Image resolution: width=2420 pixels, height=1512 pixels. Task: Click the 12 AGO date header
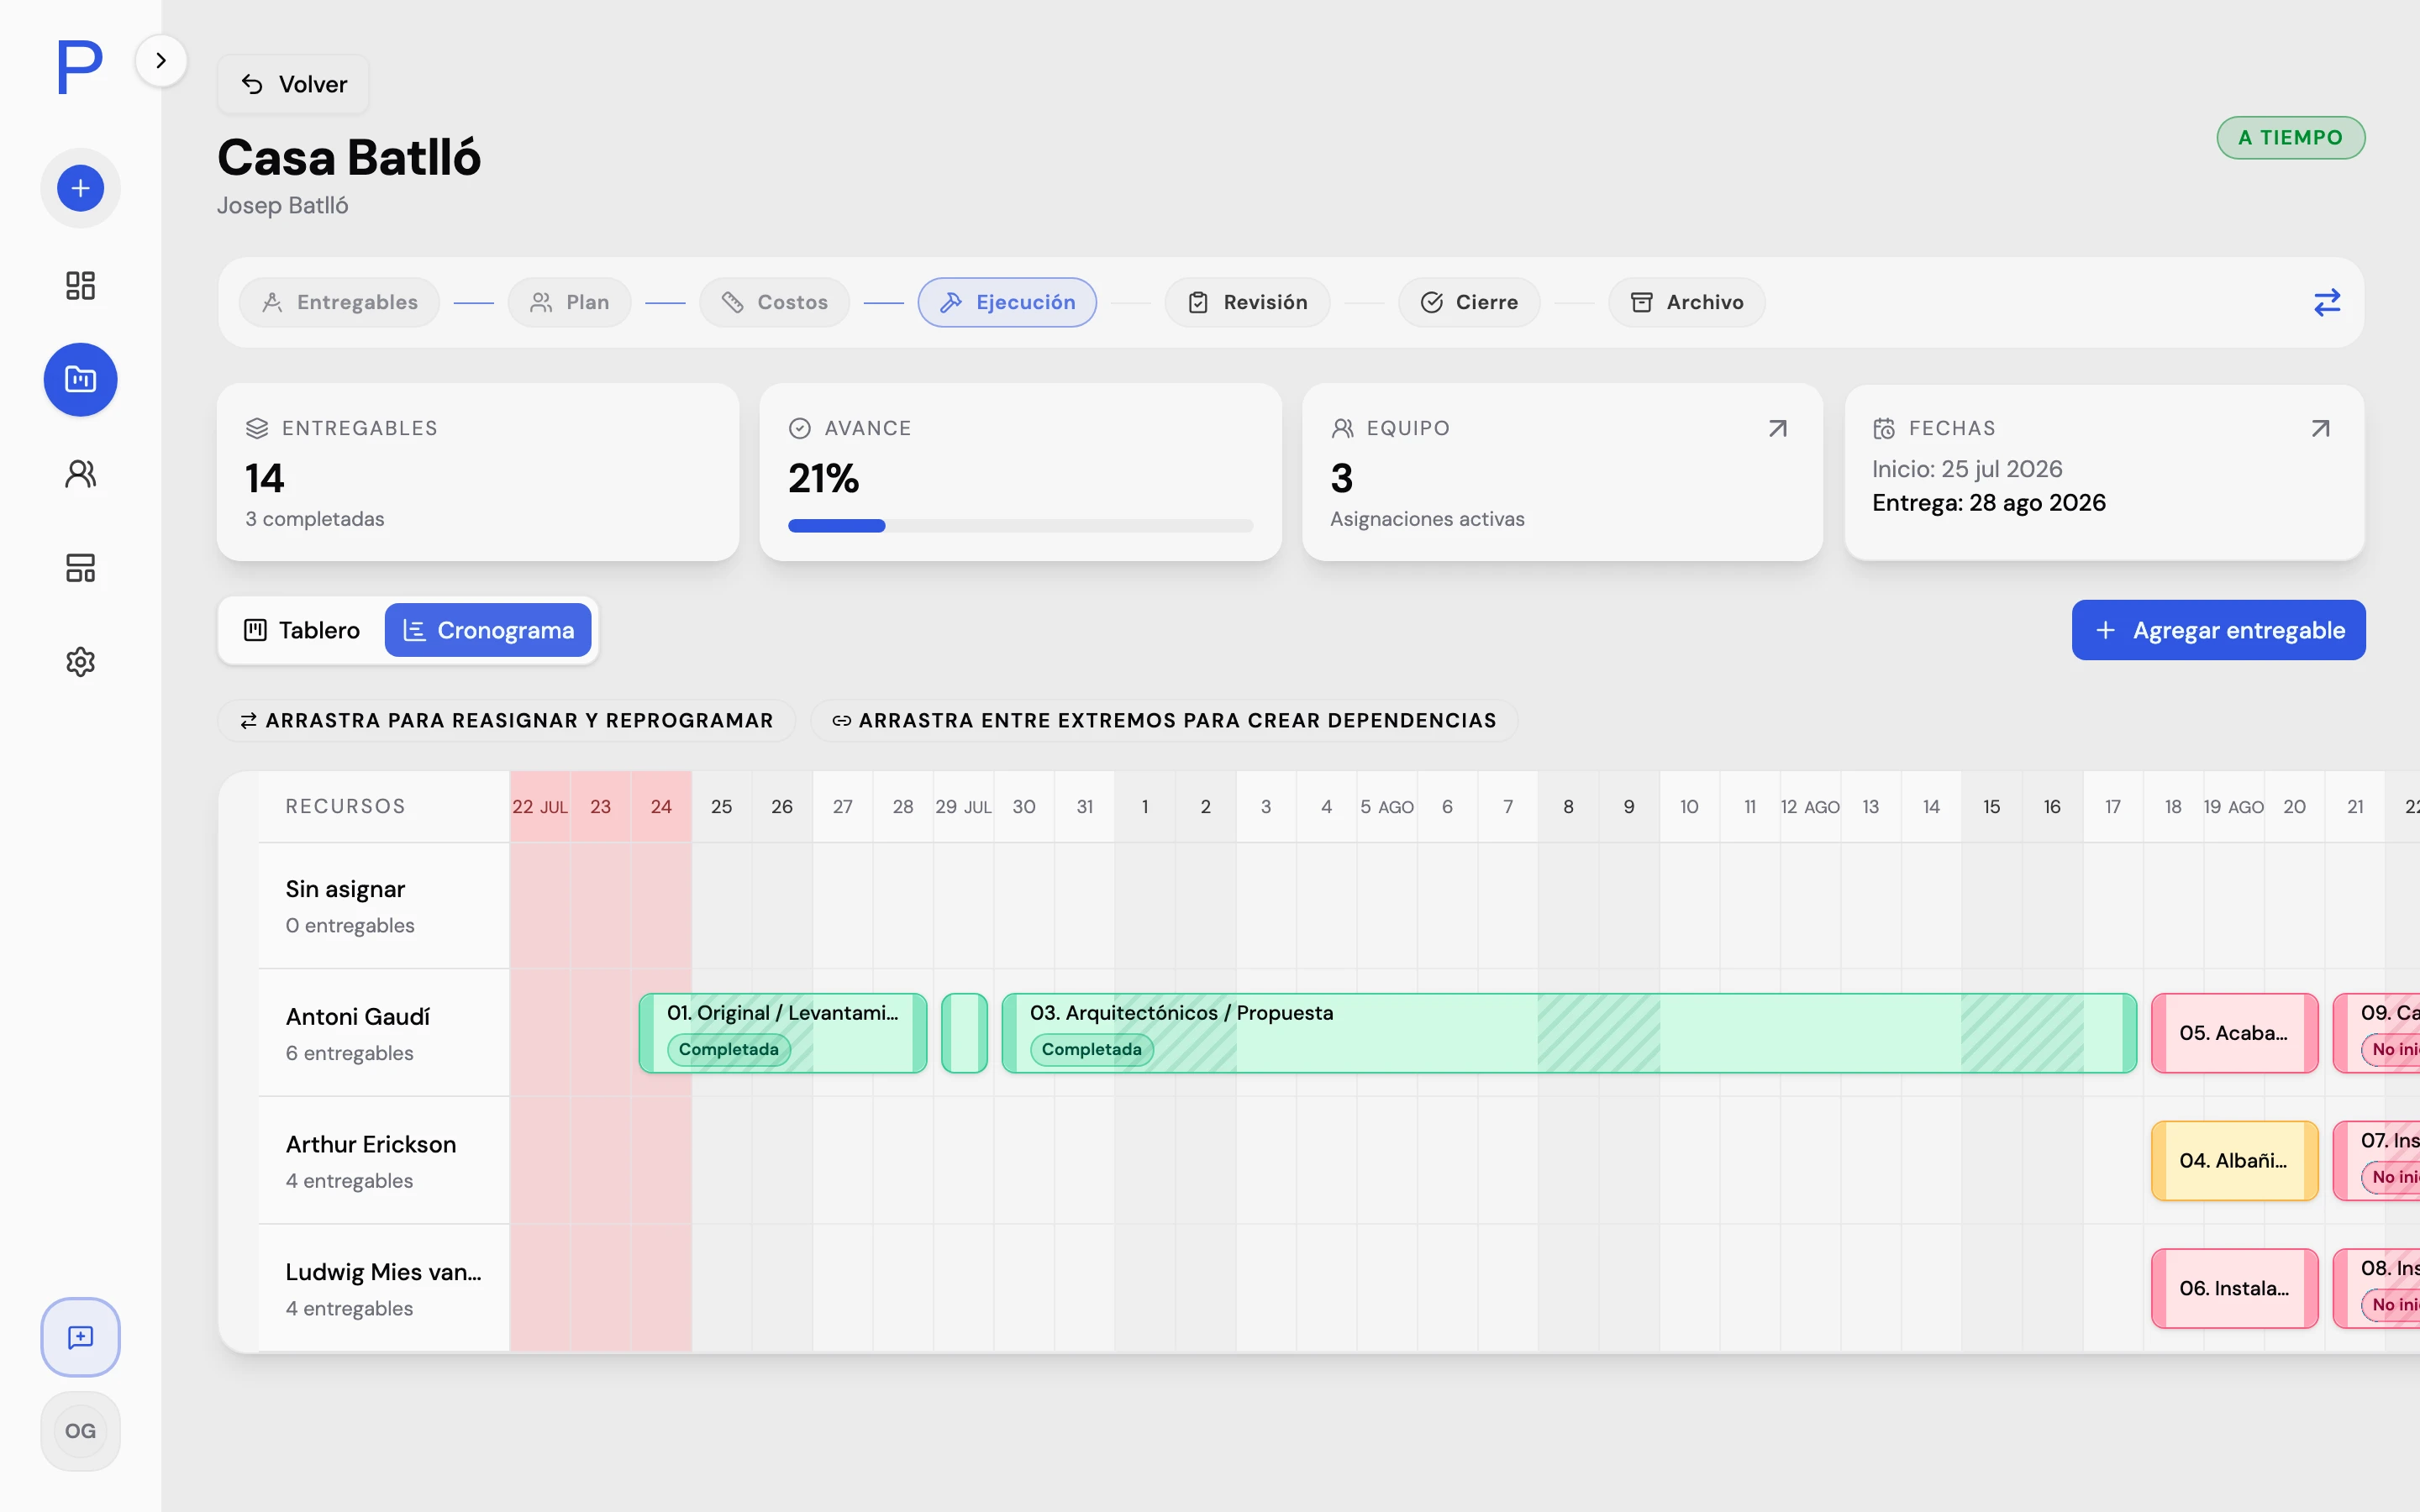coord(1810,806)
